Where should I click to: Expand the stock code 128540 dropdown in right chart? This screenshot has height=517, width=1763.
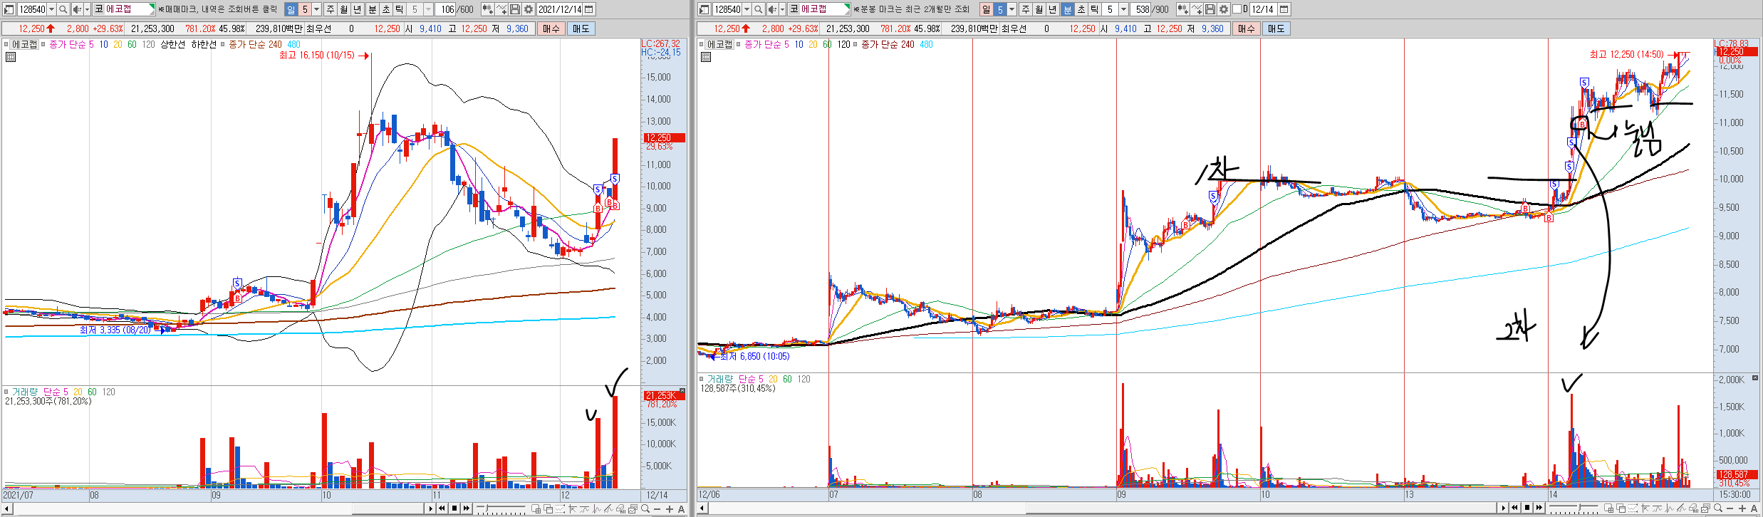pos(747,9)
